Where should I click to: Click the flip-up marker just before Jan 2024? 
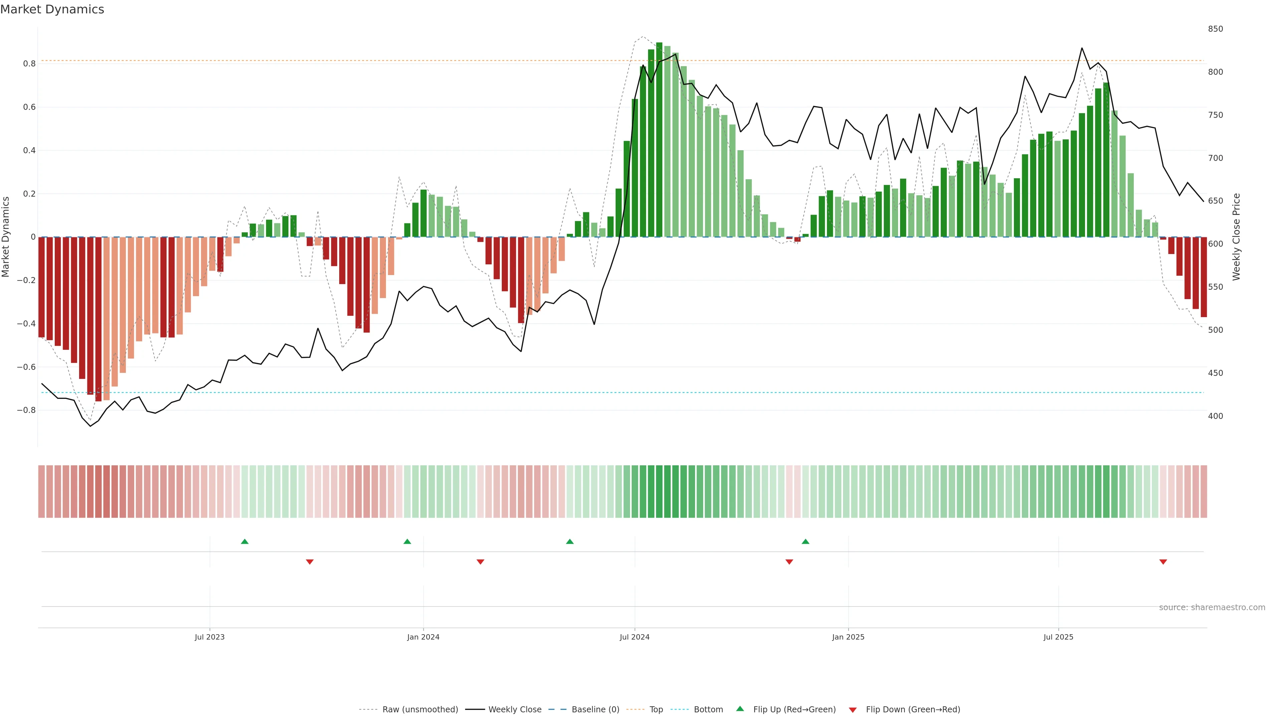[x=407, y=541]
